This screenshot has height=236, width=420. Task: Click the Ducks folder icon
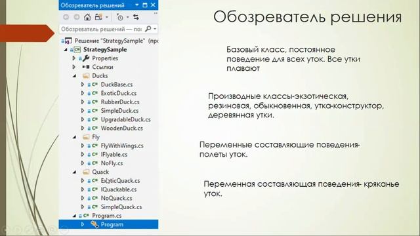pos(86,76)
